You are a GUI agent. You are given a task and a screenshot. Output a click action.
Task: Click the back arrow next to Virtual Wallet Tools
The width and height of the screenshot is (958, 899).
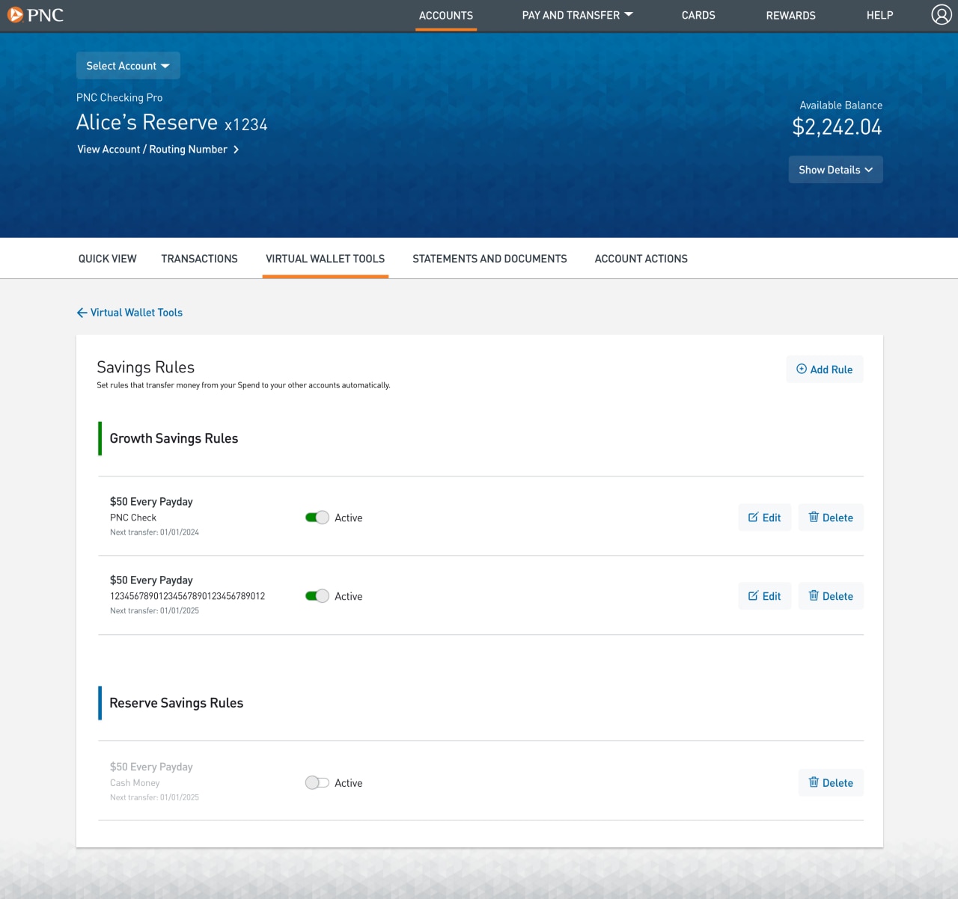(x=82, y=313)
